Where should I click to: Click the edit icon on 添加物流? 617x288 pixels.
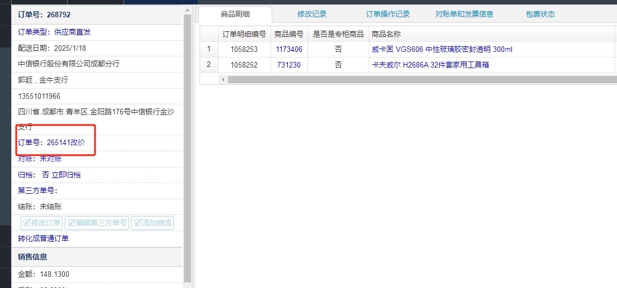coord(137,223)
